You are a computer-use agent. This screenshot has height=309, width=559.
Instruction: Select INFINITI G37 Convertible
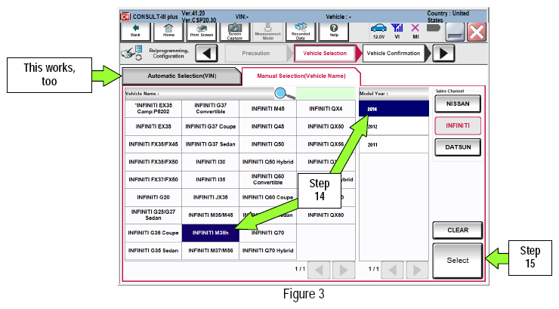pos(210,109)
